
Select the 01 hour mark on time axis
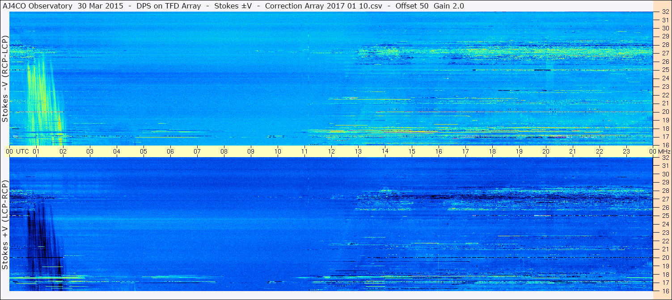pyautogui.click(x=36, y=151)
